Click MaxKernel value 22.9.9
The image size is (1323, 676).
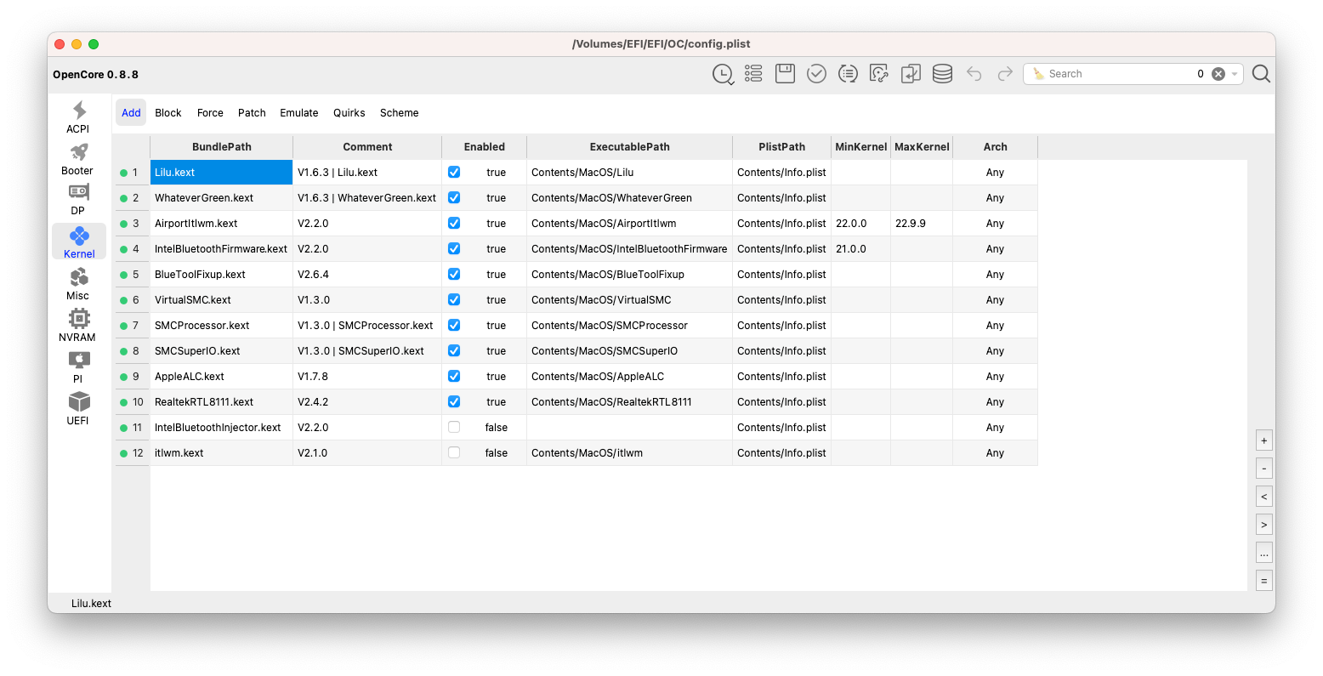[922, 223]
